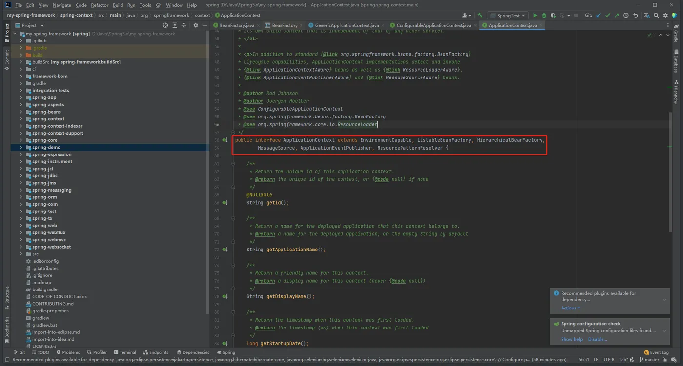
Task: Expand the Spring configuration check notification
Action: [x=664, y=331]
